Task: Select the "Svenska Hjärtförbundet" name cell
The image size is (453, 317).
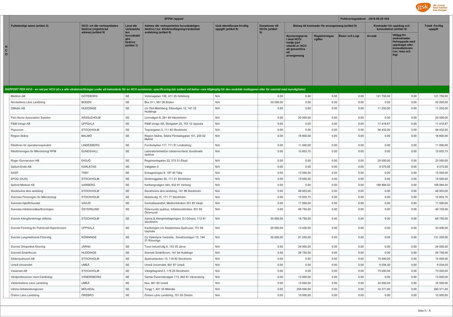Action: click(x=44, y=203)
